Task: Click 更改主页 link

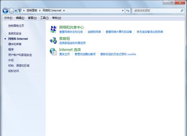Action: click(x=64, y=54)
